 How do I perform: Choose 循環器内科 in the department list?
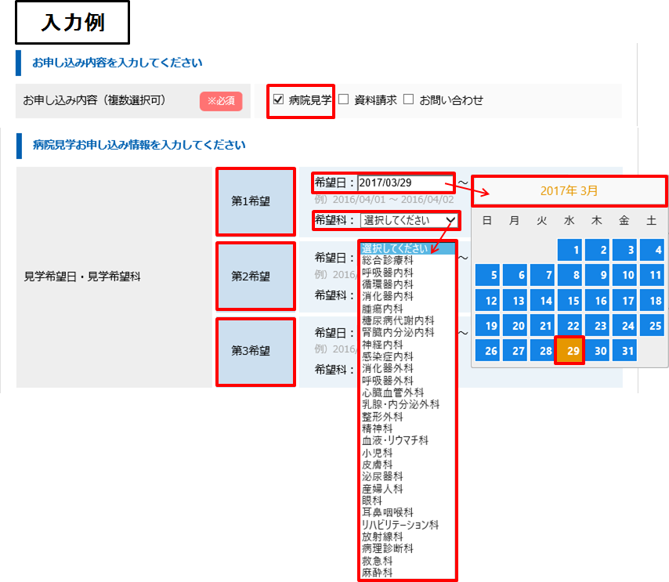coord(387,284)
